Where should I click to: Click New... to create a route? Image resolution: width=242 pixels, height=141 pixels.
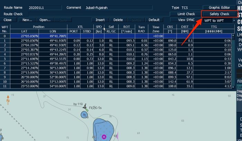click(x=27, y=20)
